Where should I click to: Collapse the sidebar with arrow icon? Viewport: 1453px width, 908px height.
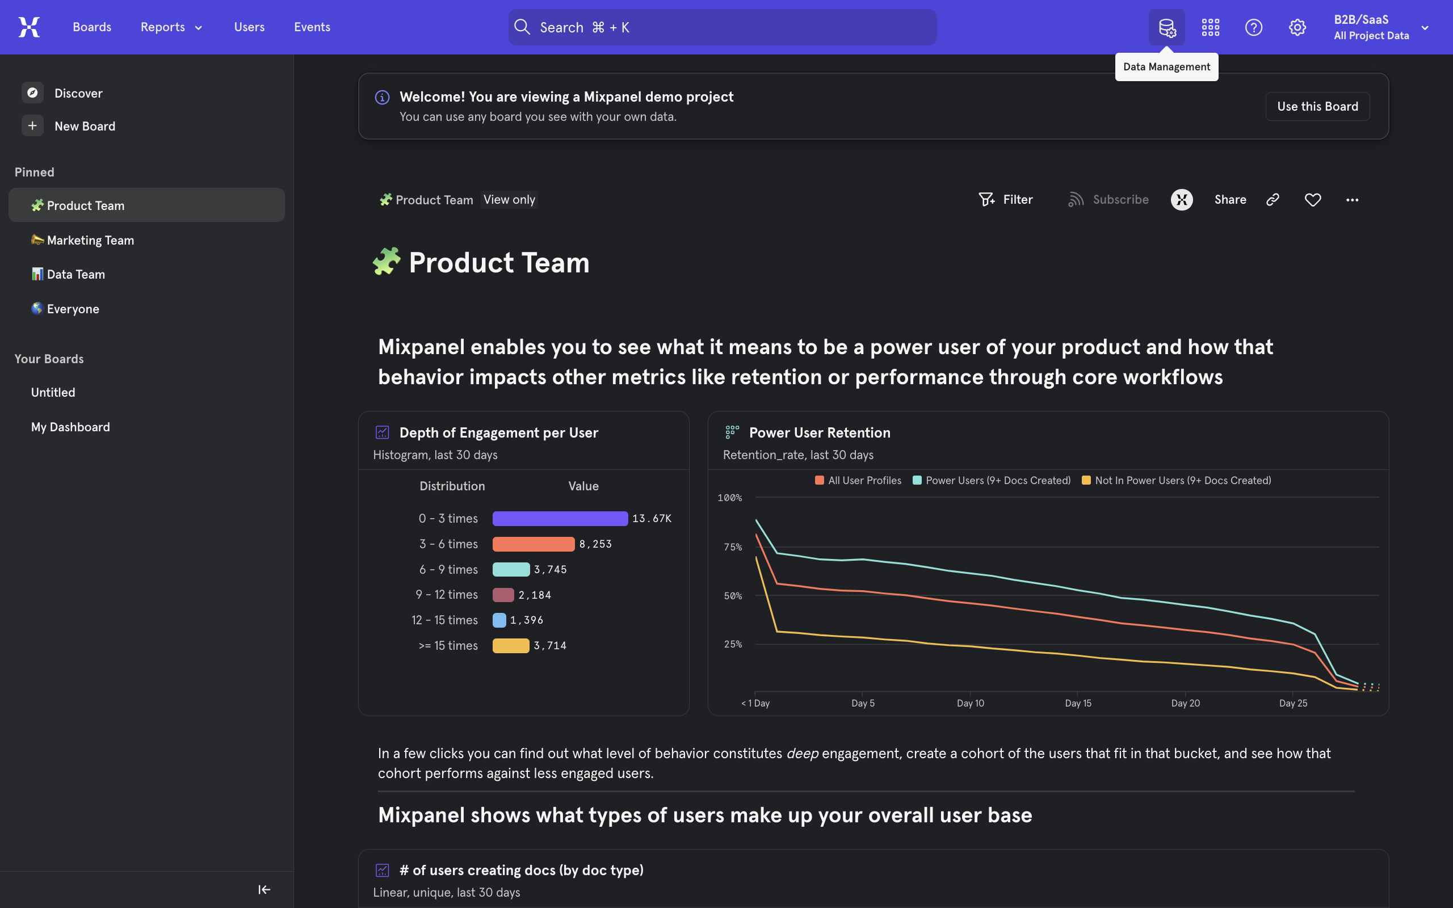(264, 889)
